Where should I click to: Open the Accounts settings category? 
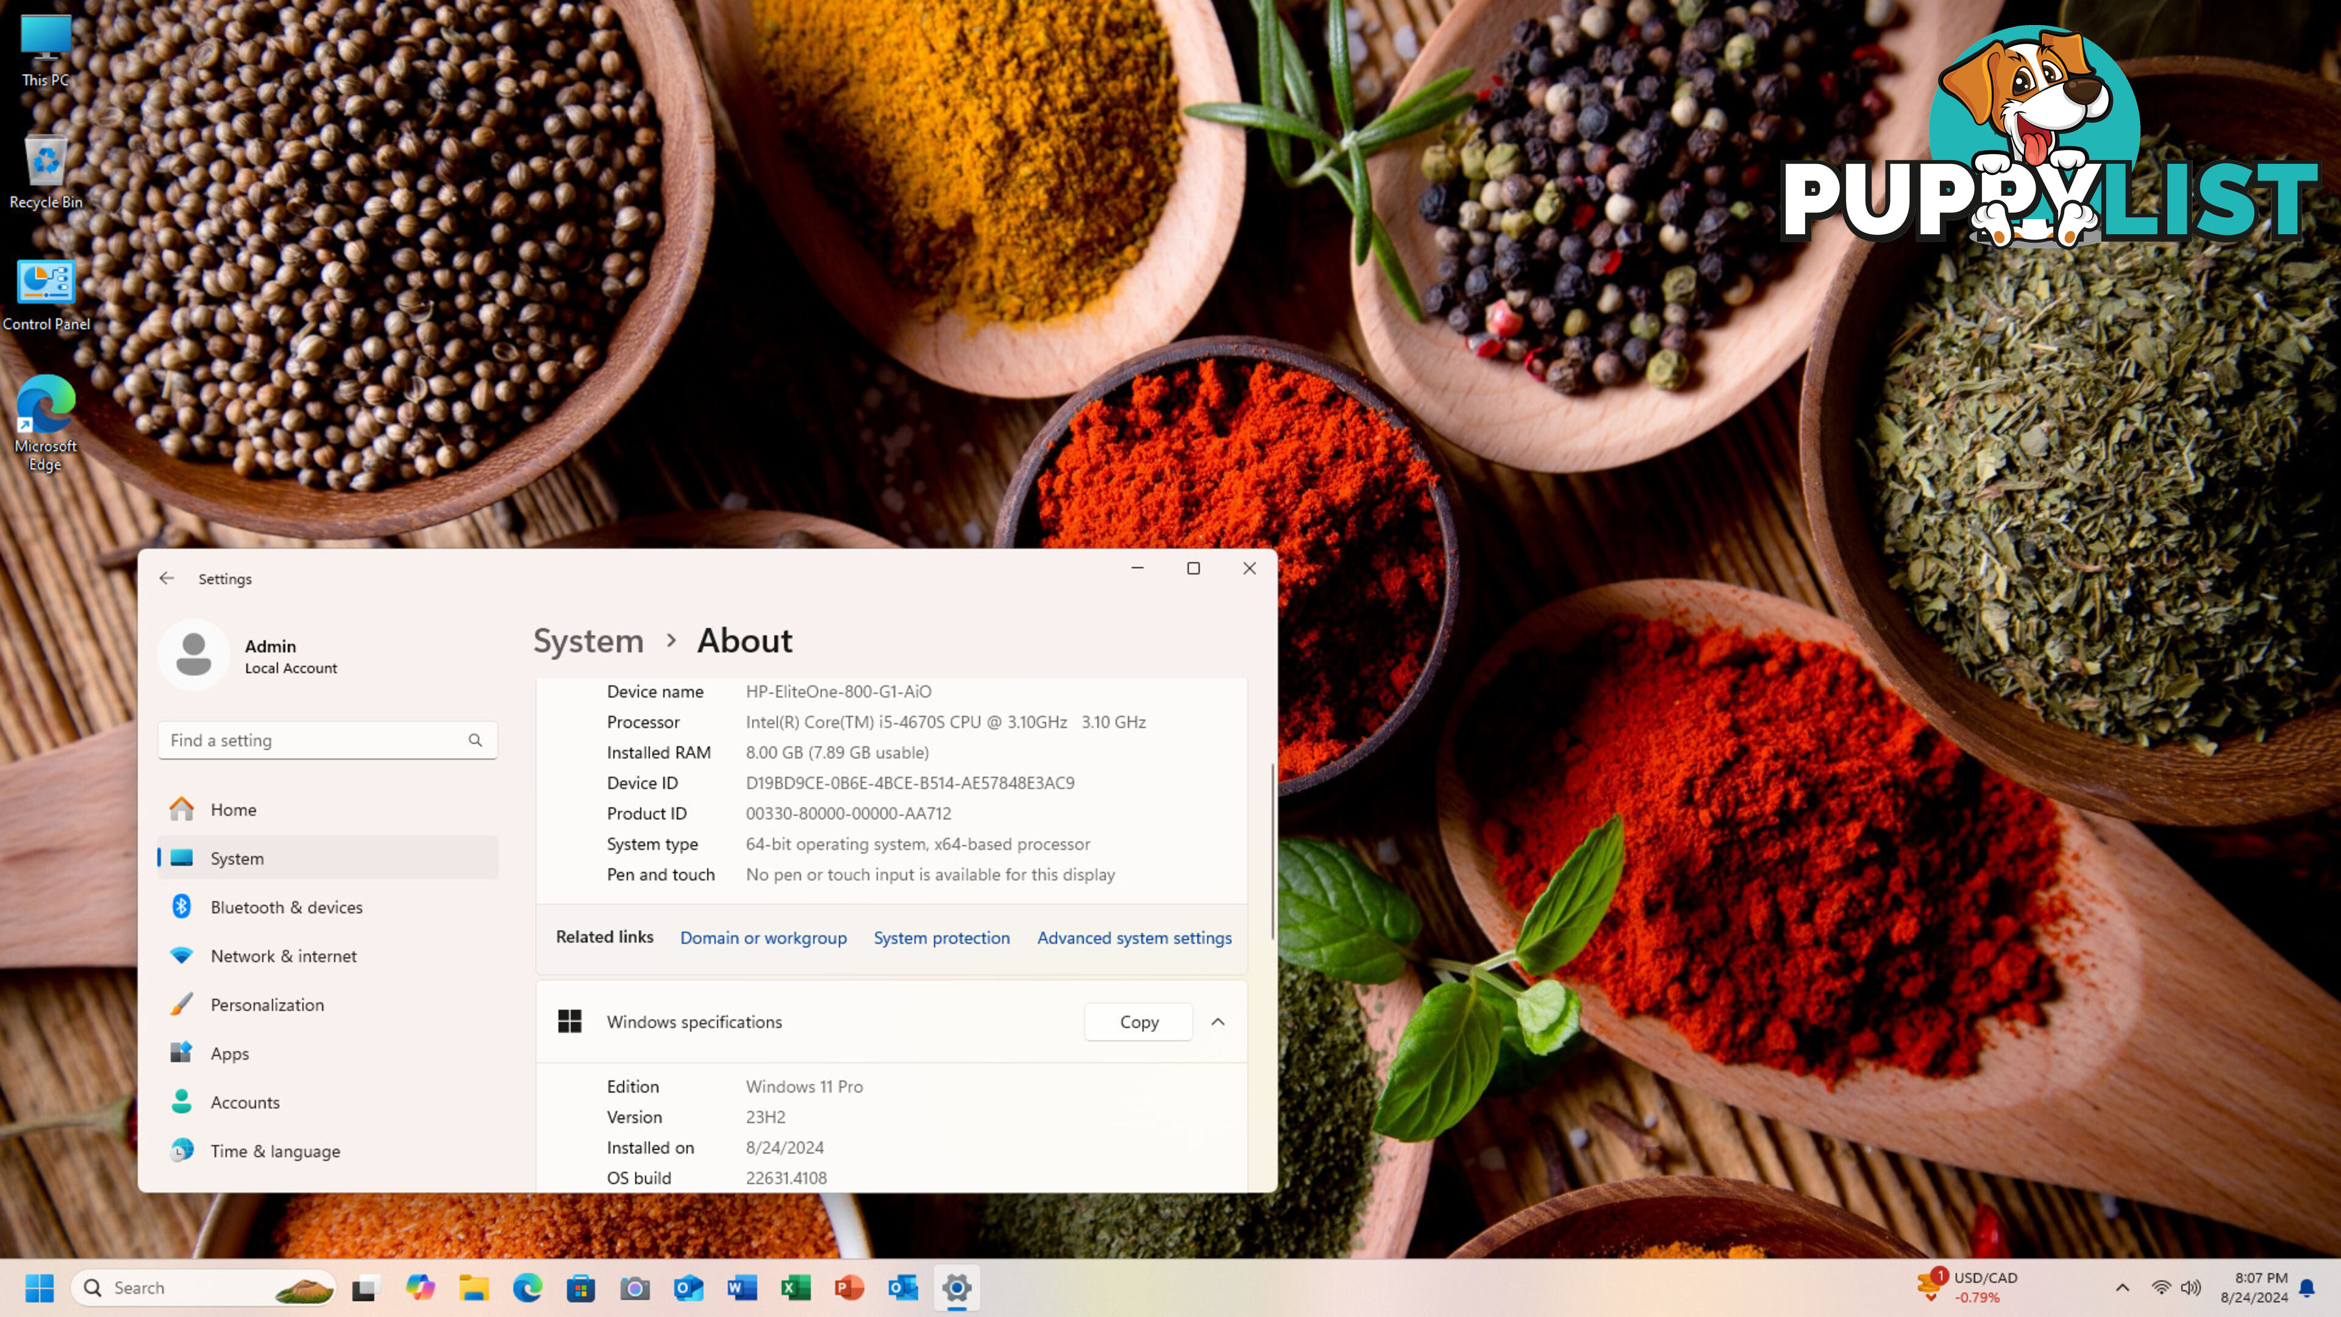tap(328, 1102)
